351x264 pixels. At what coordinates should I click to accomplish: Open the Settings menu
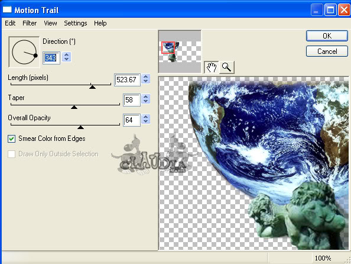click(76, 23)
